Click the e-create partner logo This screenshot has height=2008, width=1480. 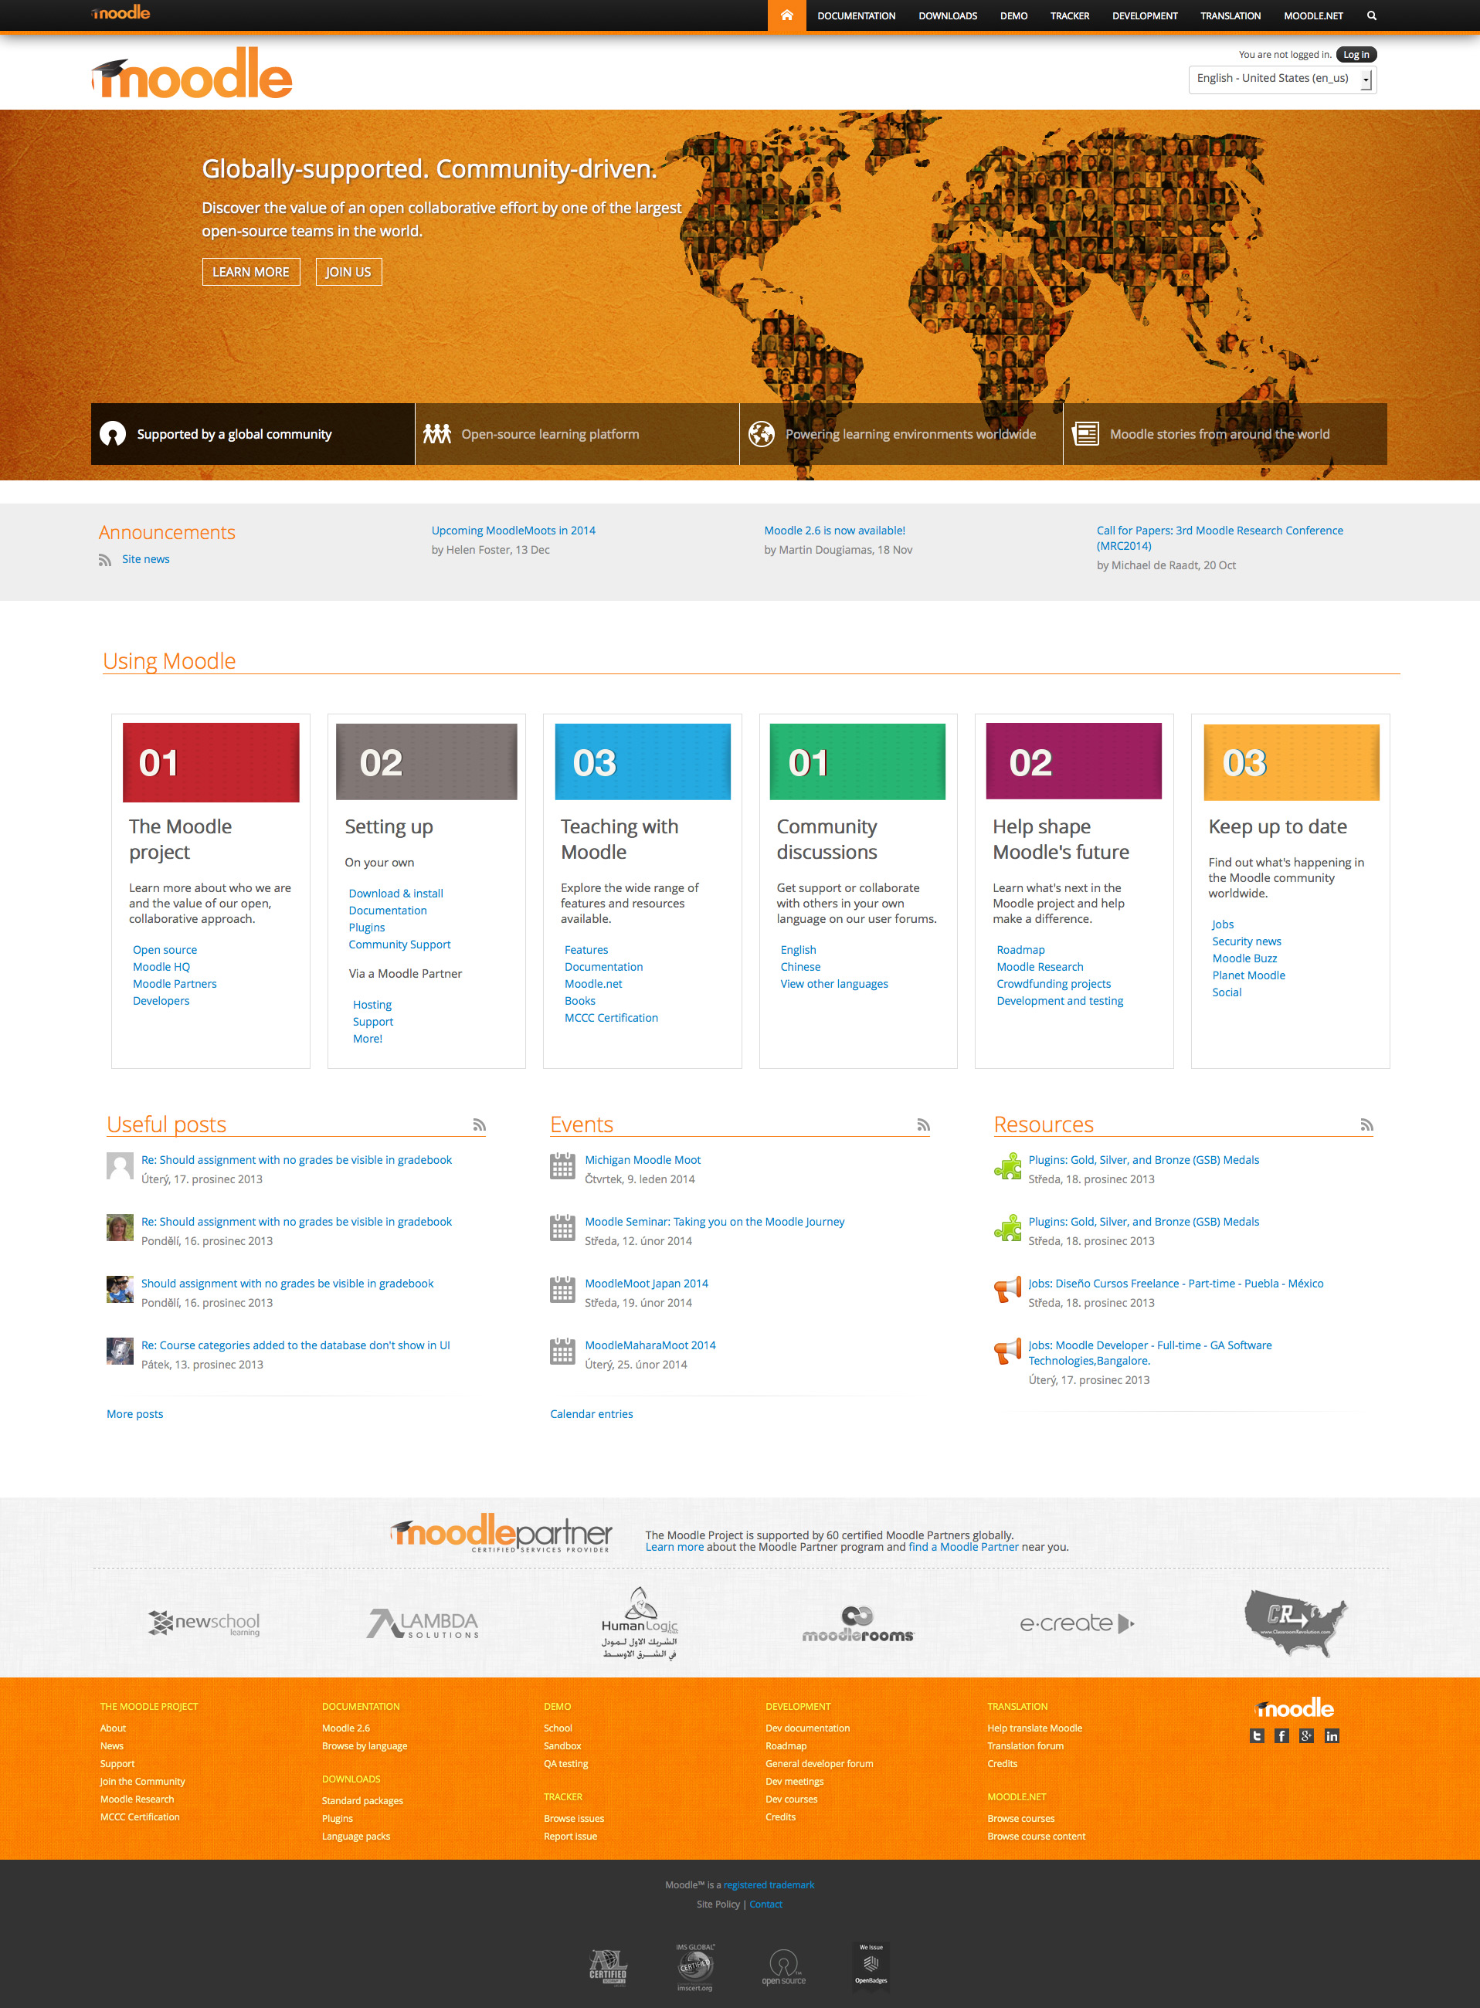pyautogui.click(x=1077, y=1623)
